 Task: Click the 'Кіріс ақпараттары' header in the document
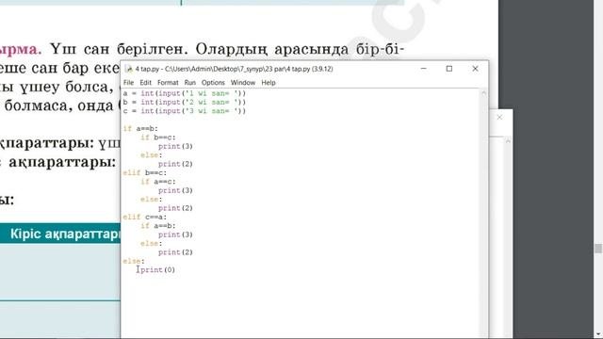point(65,234)
